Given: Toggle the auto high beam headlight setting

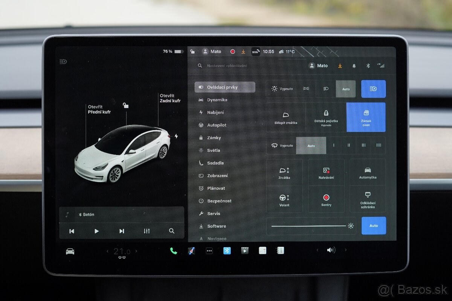Looking at the screenshot, I should [373, 88].
